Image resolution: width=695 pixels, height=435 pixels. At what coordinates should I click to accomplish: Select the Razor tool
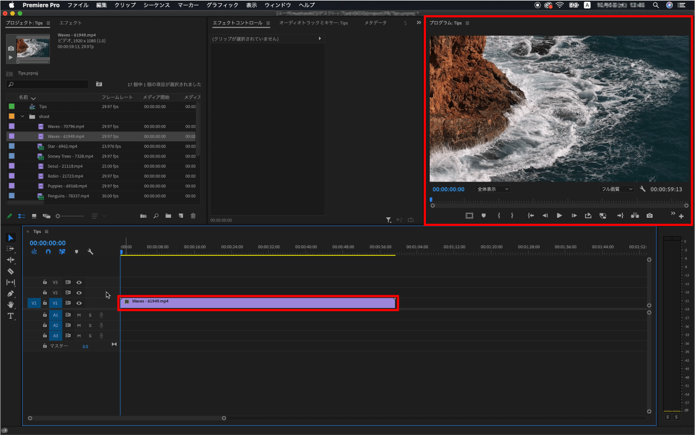coord(10,271)
